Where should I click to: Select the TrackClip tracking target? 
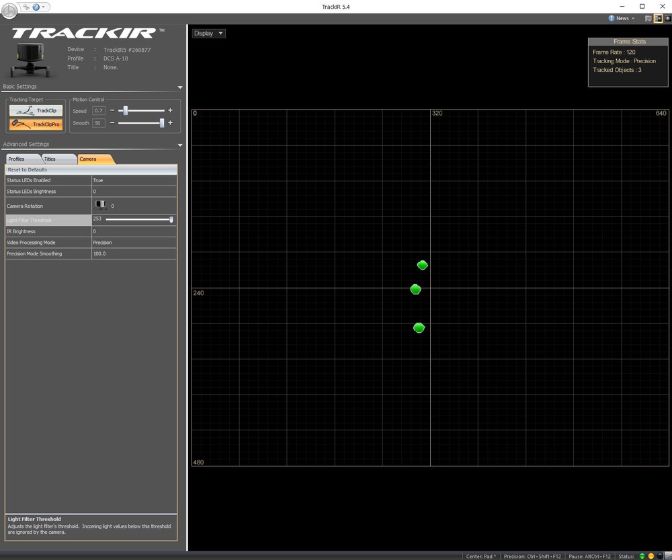click(36, 111)
